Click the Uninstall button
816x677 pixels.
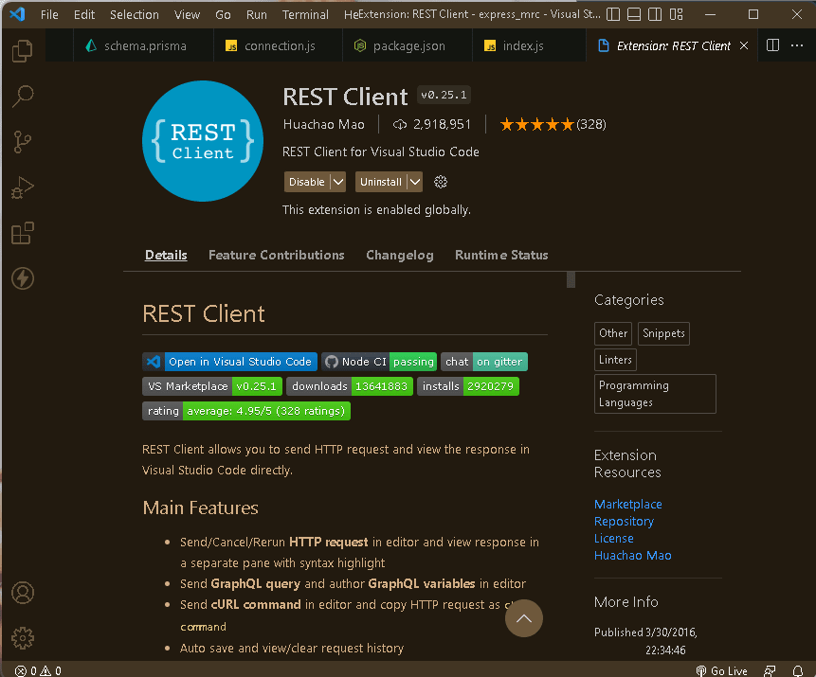(381, 182)
